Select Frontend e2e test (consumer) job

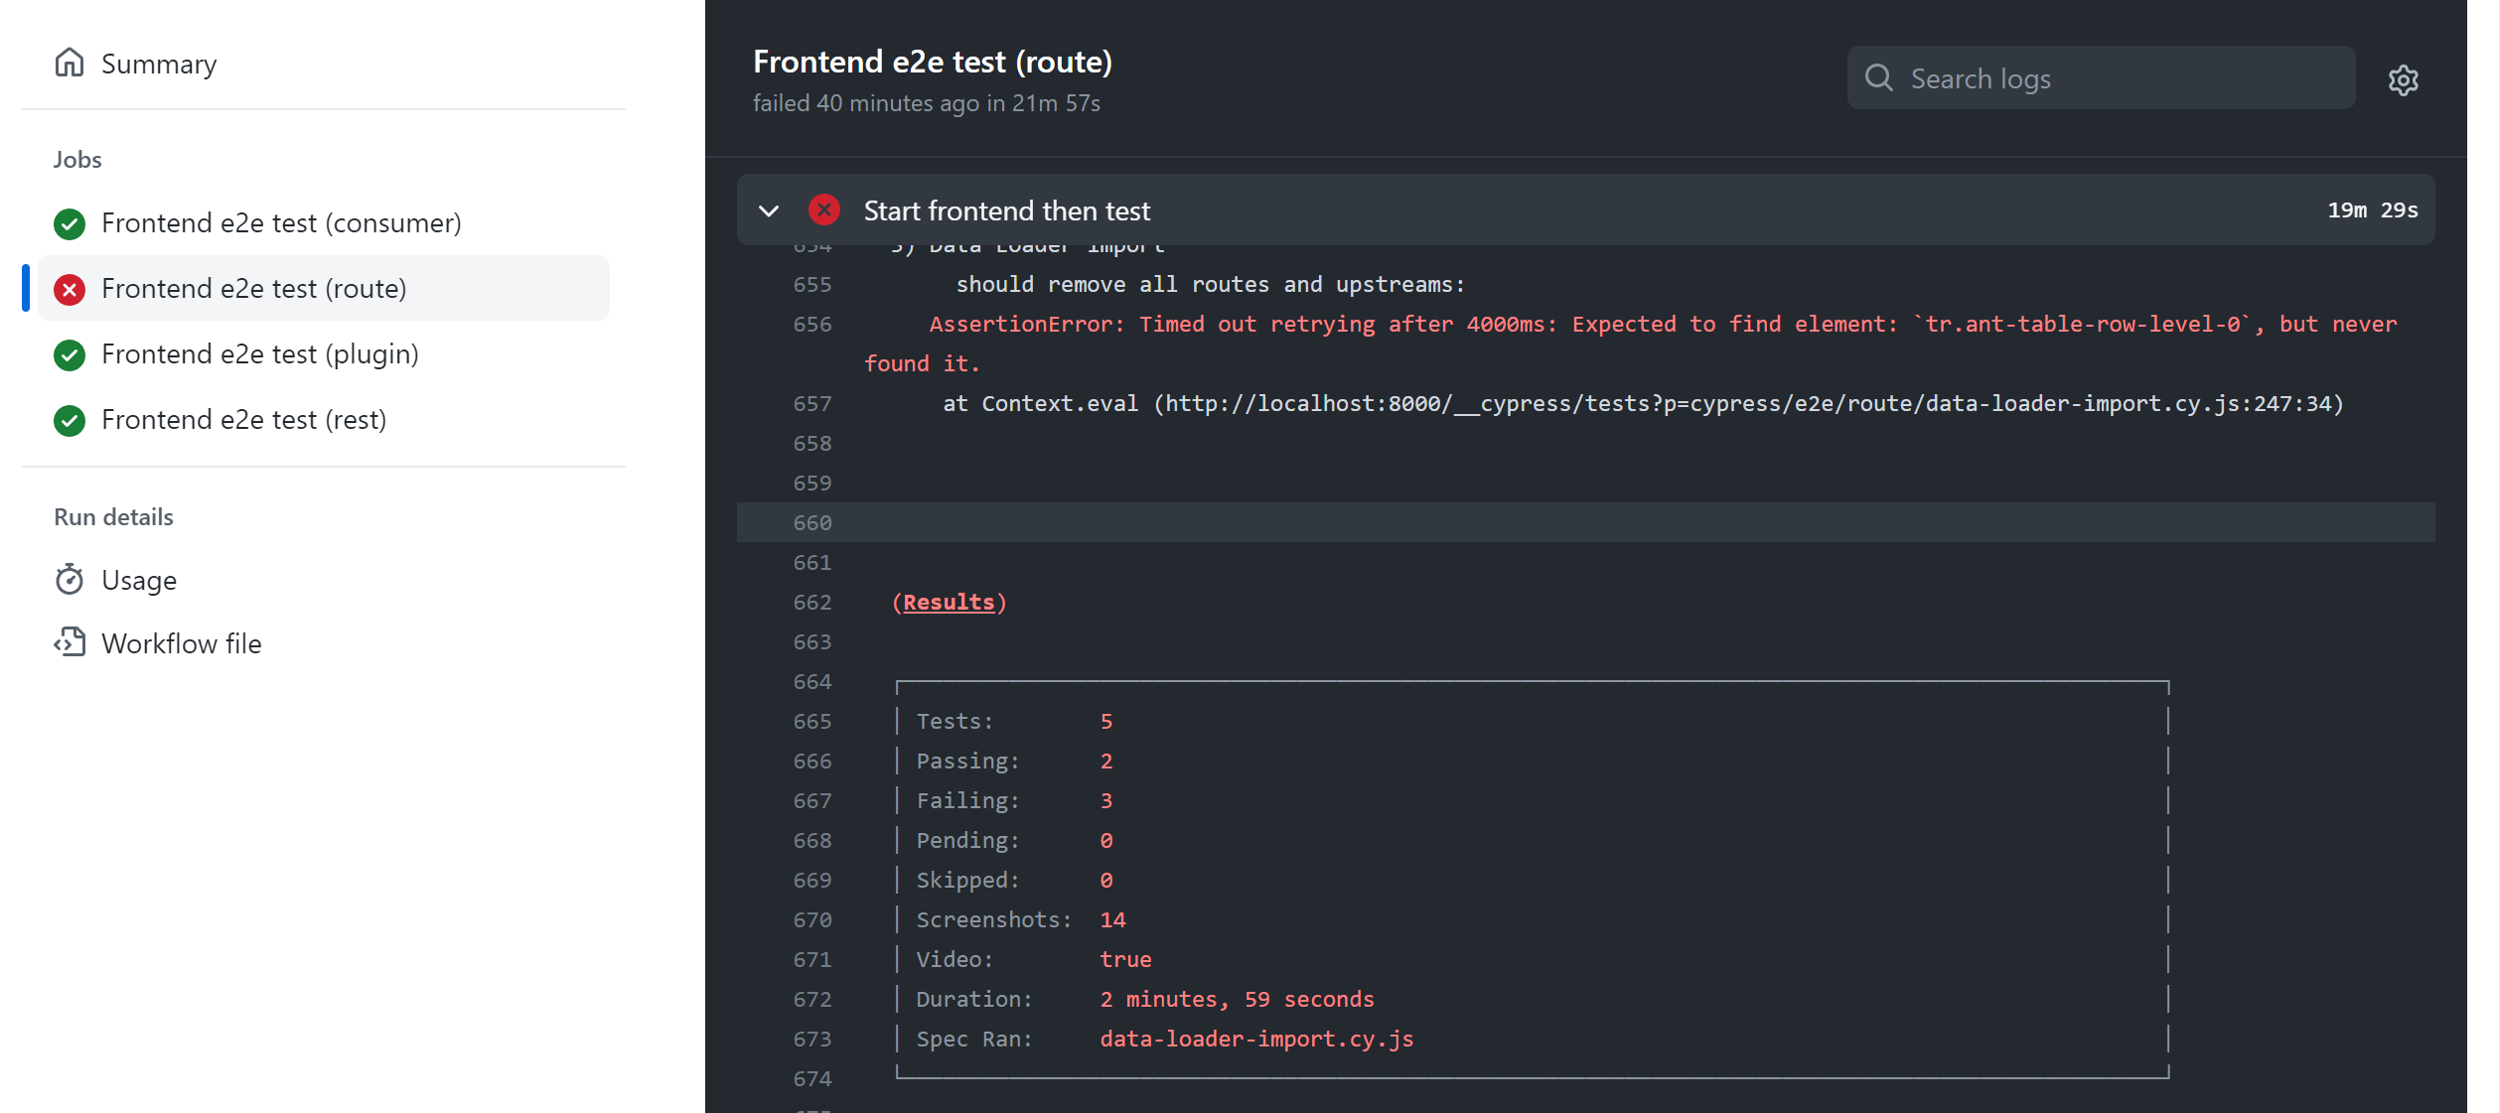281,223
